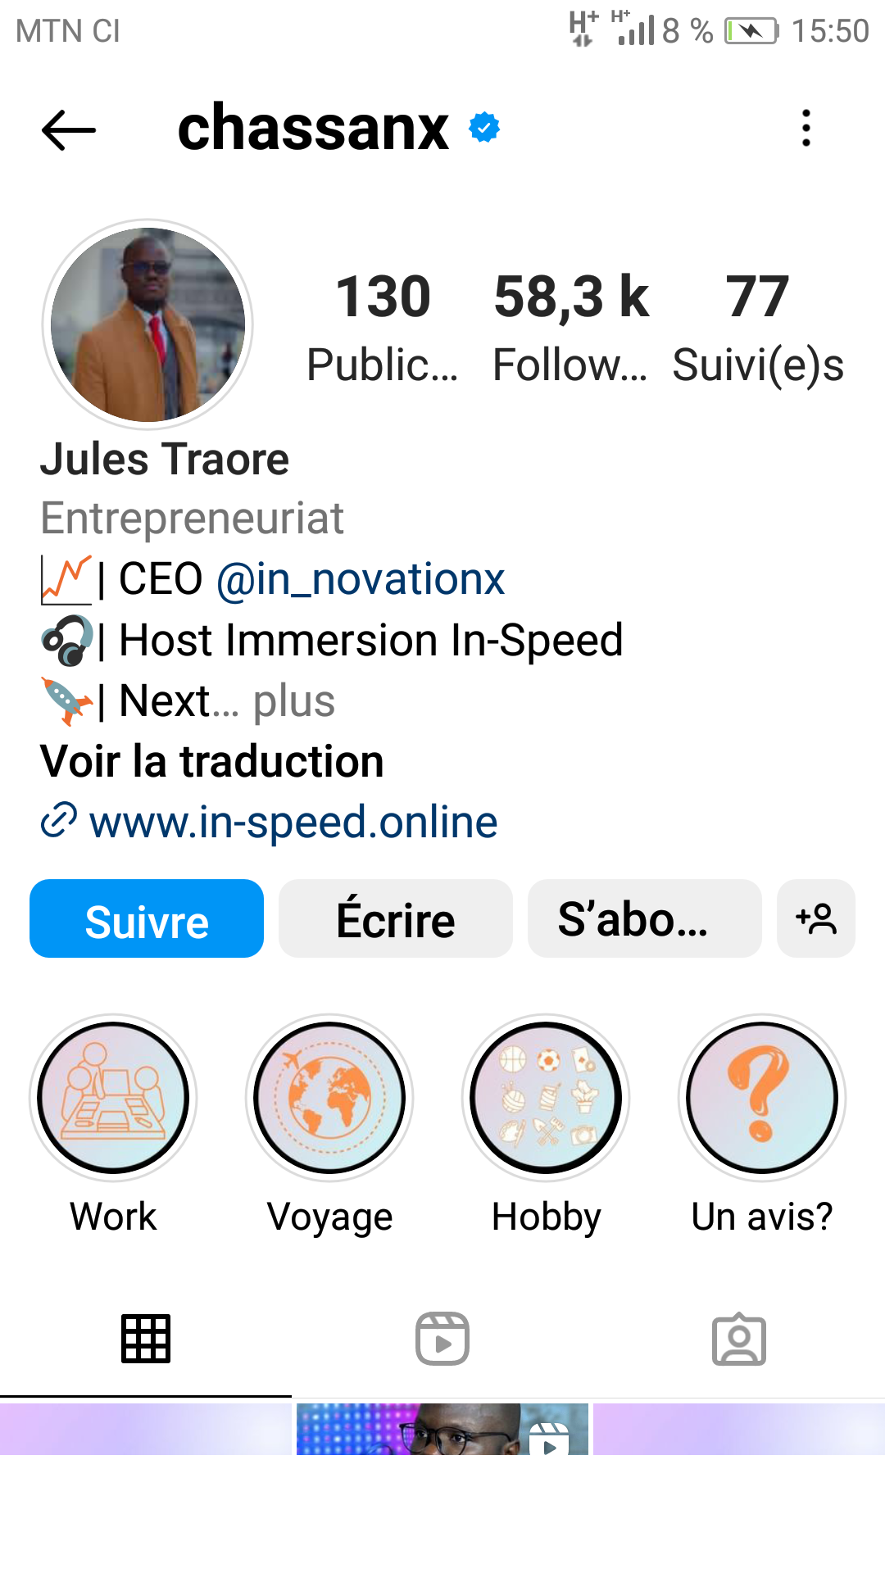Open the @in_novationx mention
The height and width of the screenshot is (1573, 885).
pyautogui.click(x=361, y=579)
